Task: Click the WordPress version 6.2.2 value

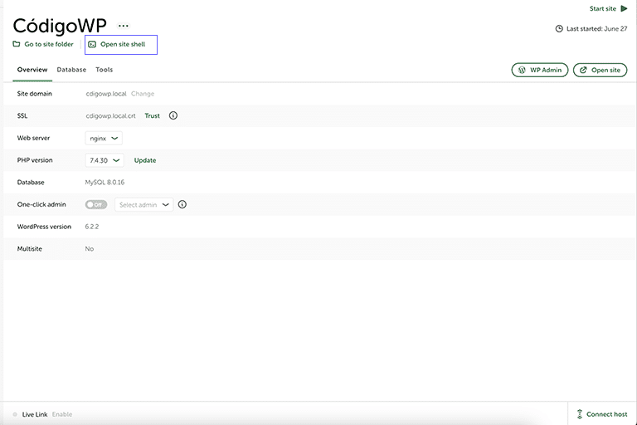Action: (x=92, y=227)
